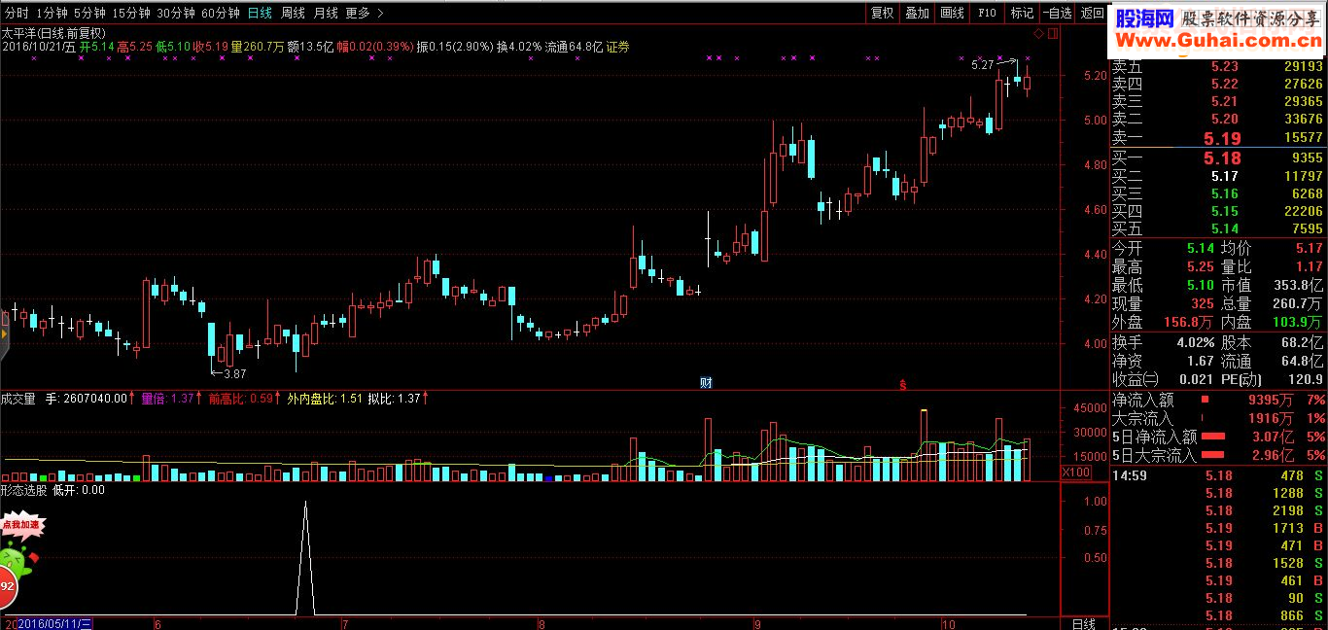
Task: Select the 形态选股 indicator title
Action: point(23,490)
